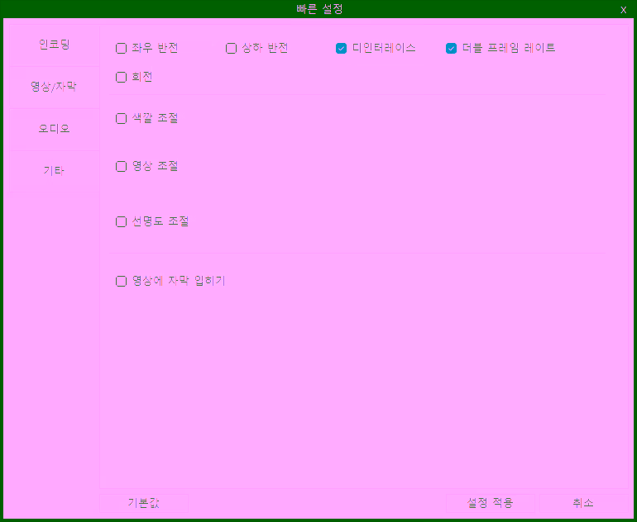Cancel with the 취소 button
This screenshot has height=522, width=637.
[x=584, y=503]
